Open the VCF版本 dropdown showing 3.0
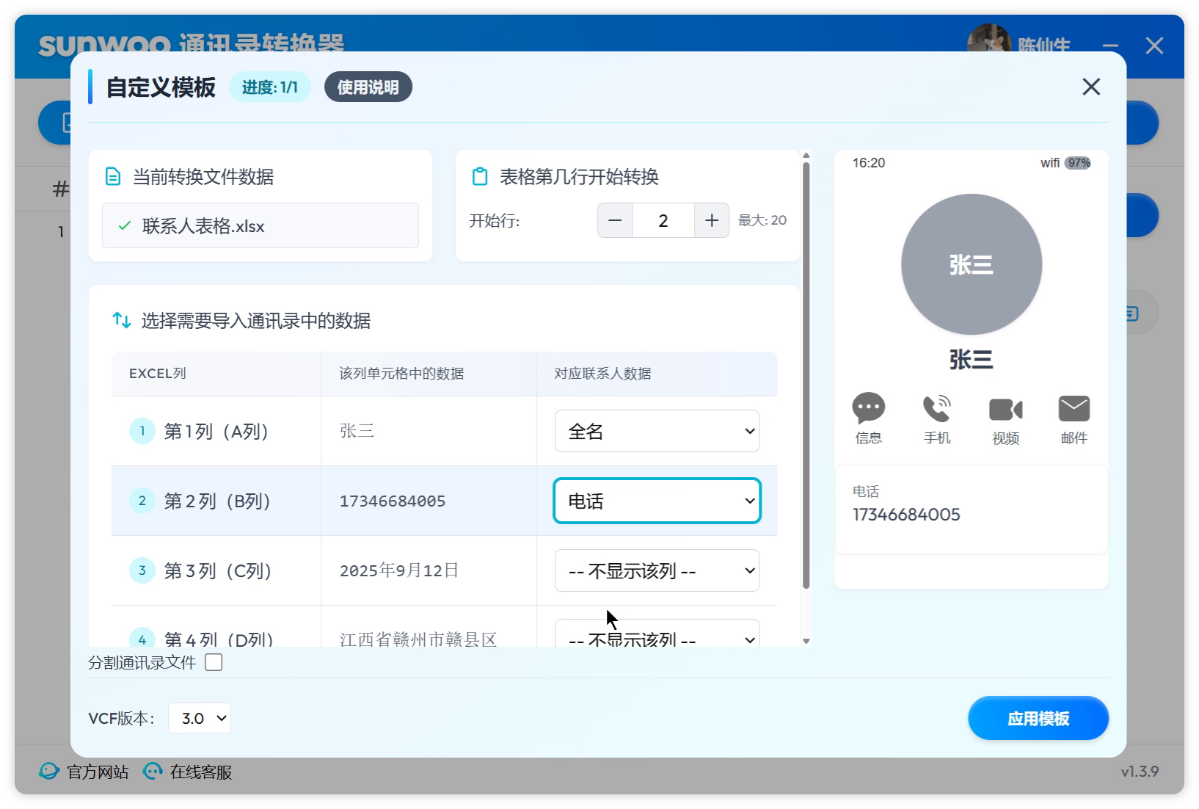This screenshot has width=1199, height=809. point(198,718)
